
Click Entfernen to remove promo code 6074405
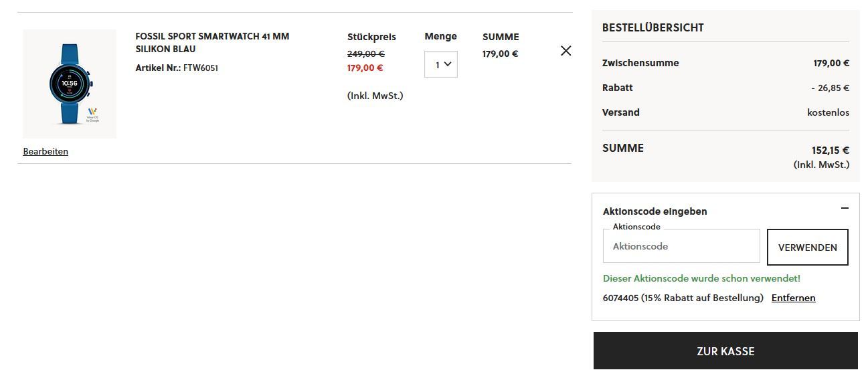coord(793,298)
